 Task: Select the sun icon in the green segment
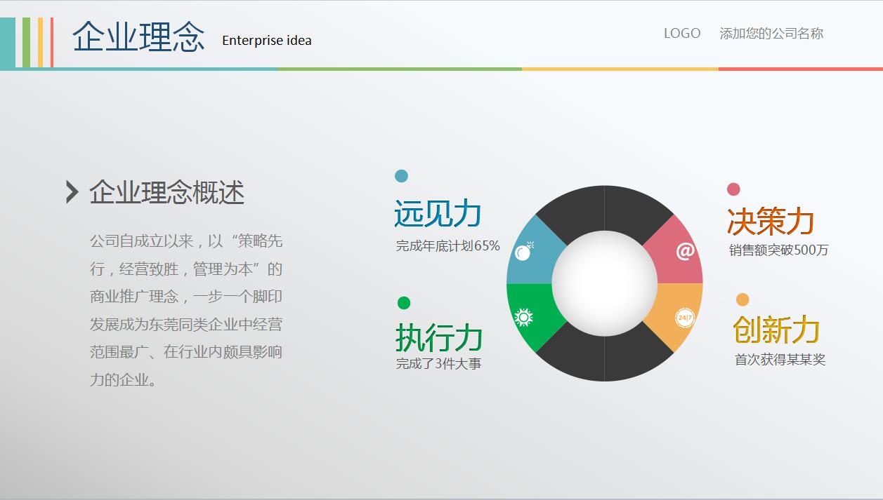point(525,316)
